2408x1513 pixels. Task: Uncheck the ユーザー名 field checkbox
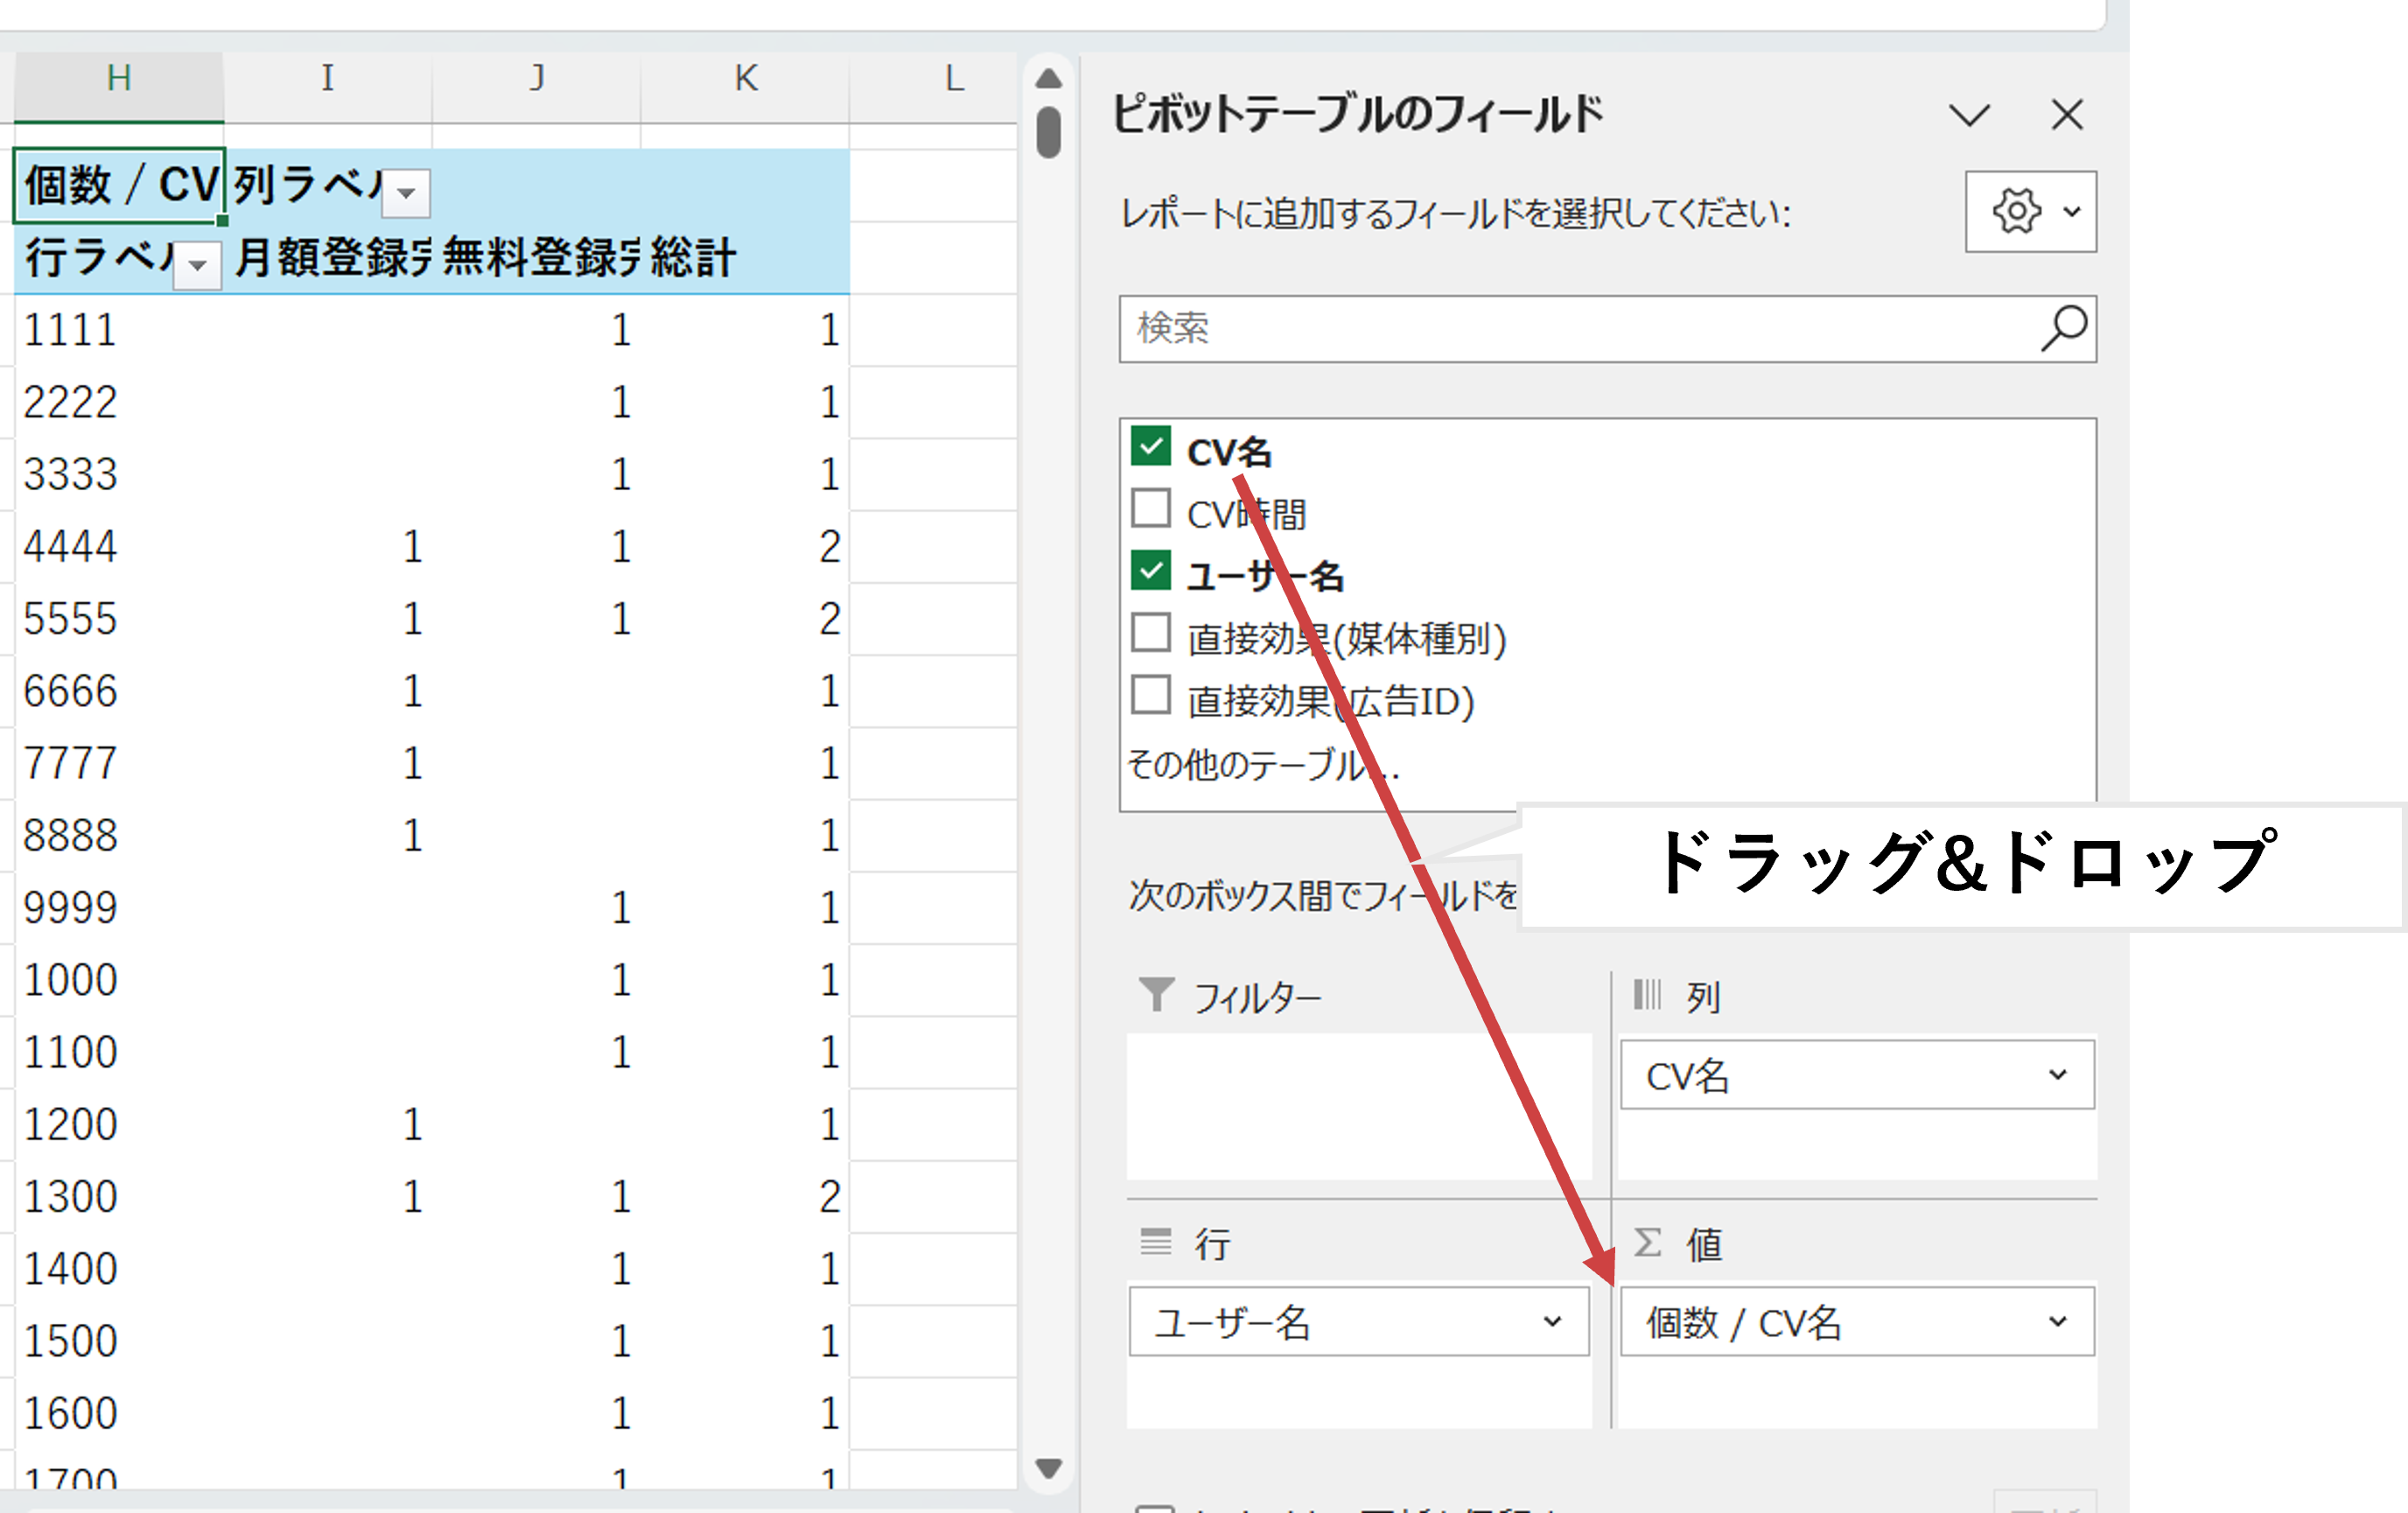[x=1151, y=571]
